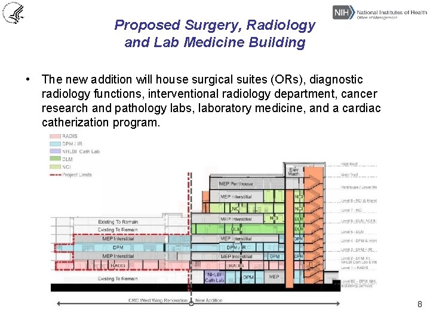Click the 'Level 7 - NCI' label
The image size is (430, 322).
351,210
